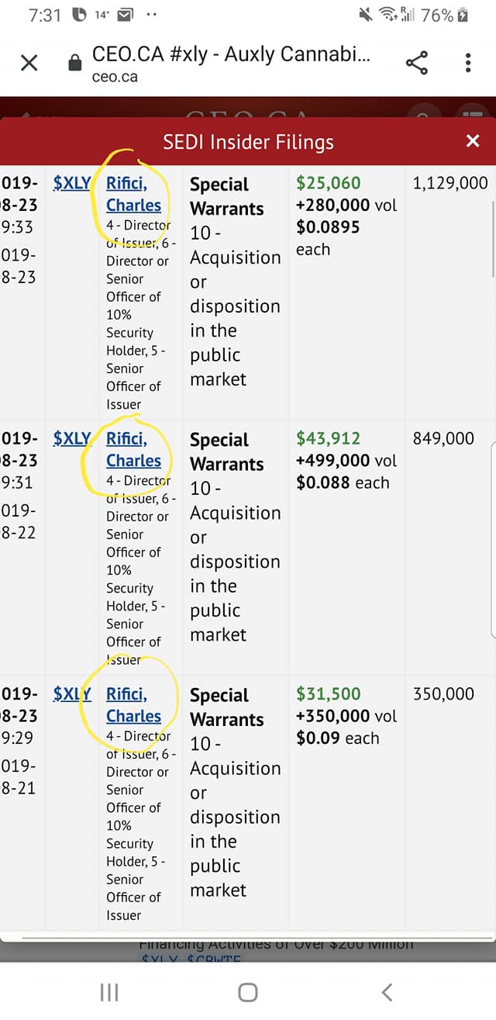
Task: Click the filings panel vertical scrollbar
Action: (x=492, y=237)
